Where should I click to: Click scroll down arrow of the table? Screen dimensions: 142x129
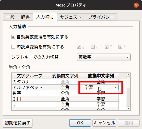[128, 108]
